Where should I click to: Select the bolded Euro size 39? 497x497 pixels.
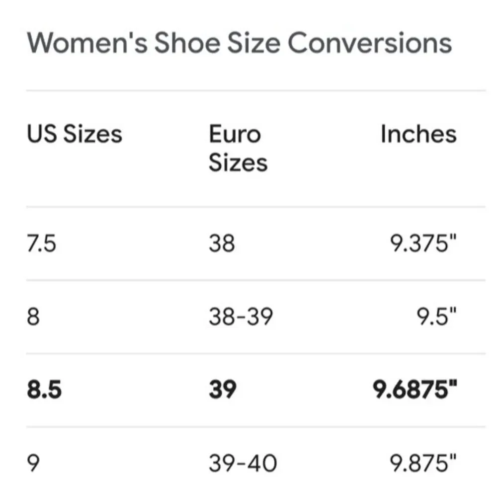click(222, 390)
